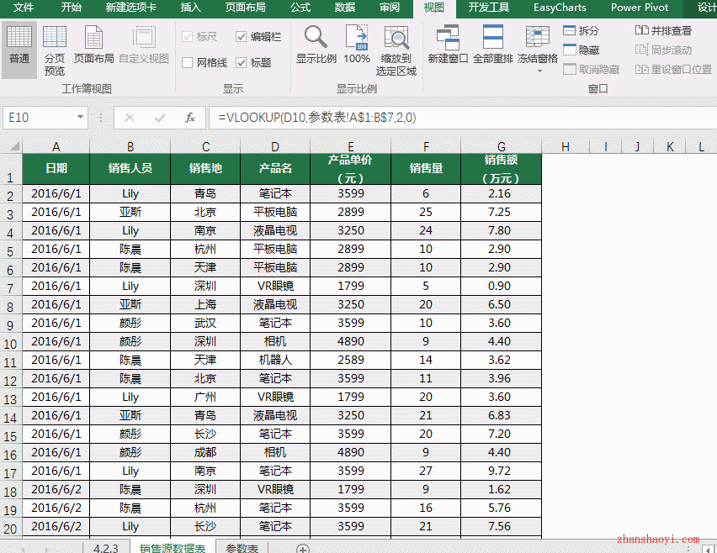Toggle the 网格线 gridlines checkbox

pyautogui.click(x=187, y=62)
